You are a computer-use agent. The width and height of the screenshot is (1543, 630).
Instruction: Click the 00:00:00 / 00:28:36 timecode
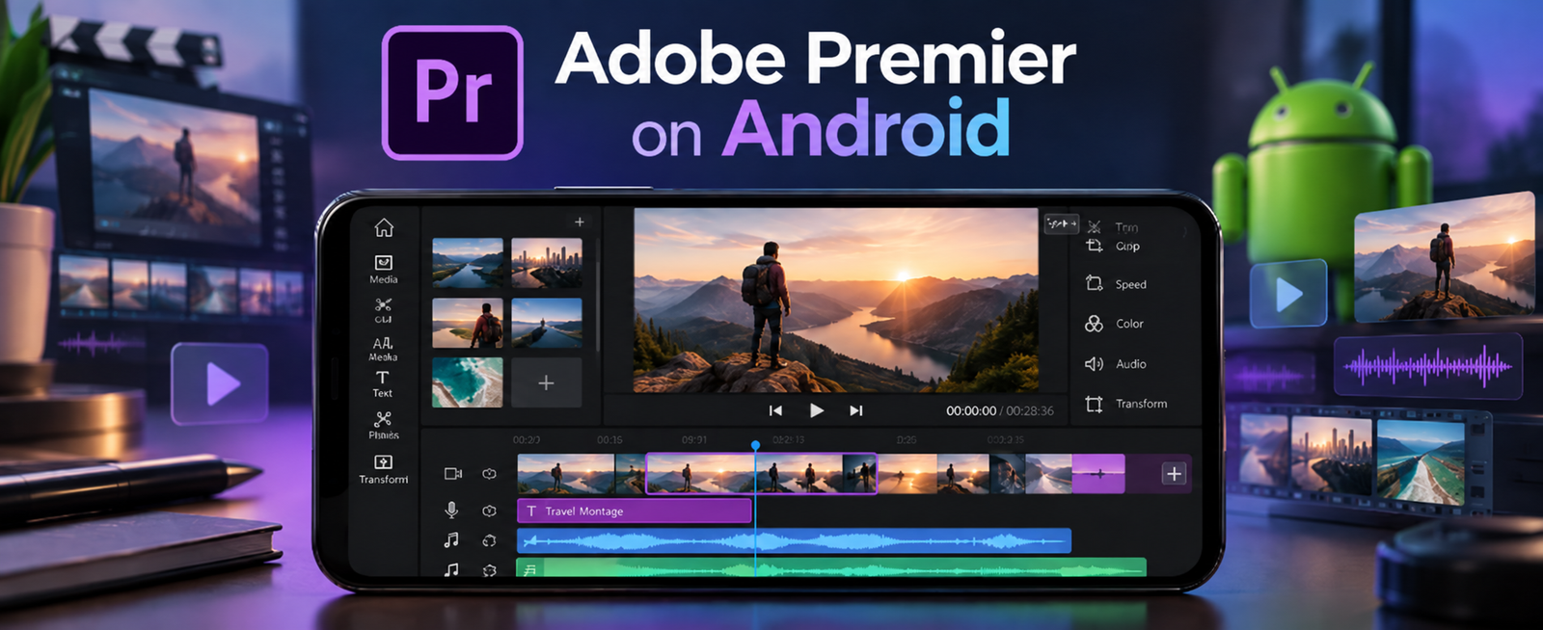click(x=1000, y=410)
